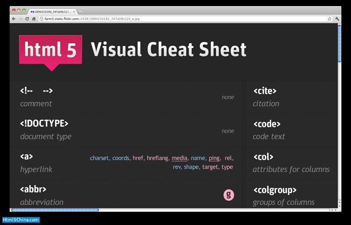The image size is (351, 225).
Task: Click the underlined "ping" attribute
Action: (x=214, y=158)
